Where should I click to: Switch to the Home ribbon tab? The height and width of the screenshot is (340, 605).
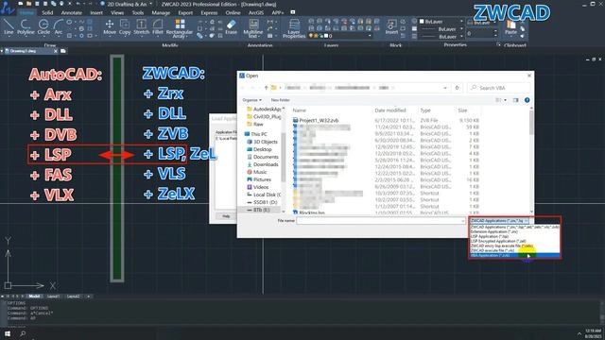pyautogui.click(x=26, y=12)
